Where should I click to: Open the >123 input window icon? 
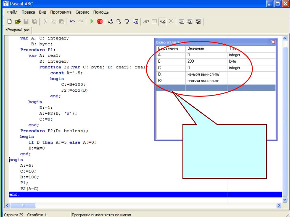146,22
